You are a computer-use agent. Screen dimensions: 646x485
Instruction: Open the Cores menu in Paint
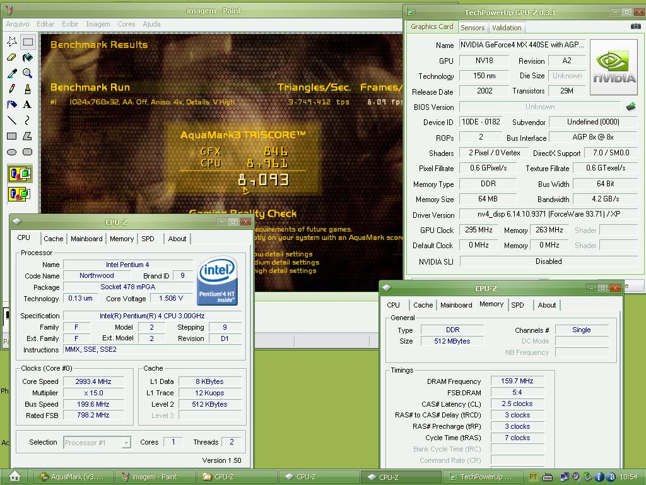126,24
